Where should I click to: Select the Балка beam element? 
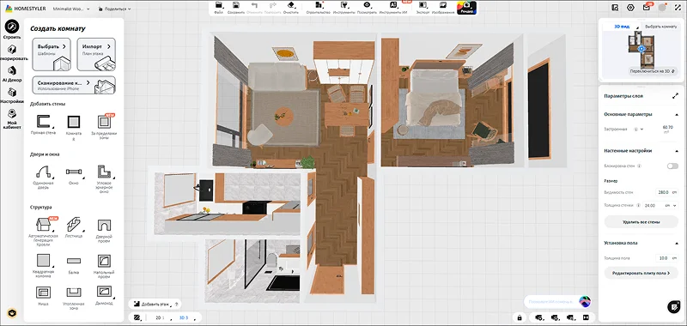(74, 264)
